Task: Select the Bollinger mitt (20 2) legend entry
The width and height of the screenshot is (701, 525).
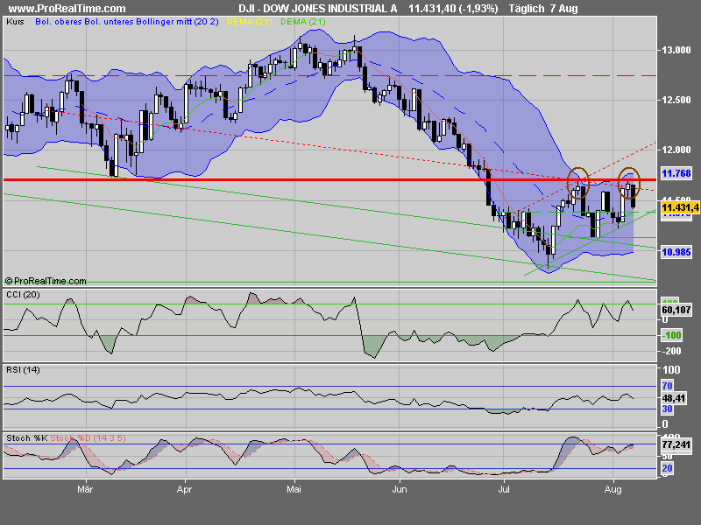Action: point(174,21)
